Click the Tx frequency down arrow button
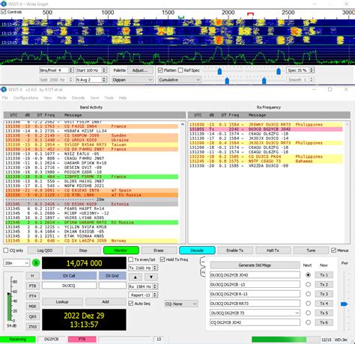Image resolution: width=355 pixels, height=344 pixels. click(151, 277)
